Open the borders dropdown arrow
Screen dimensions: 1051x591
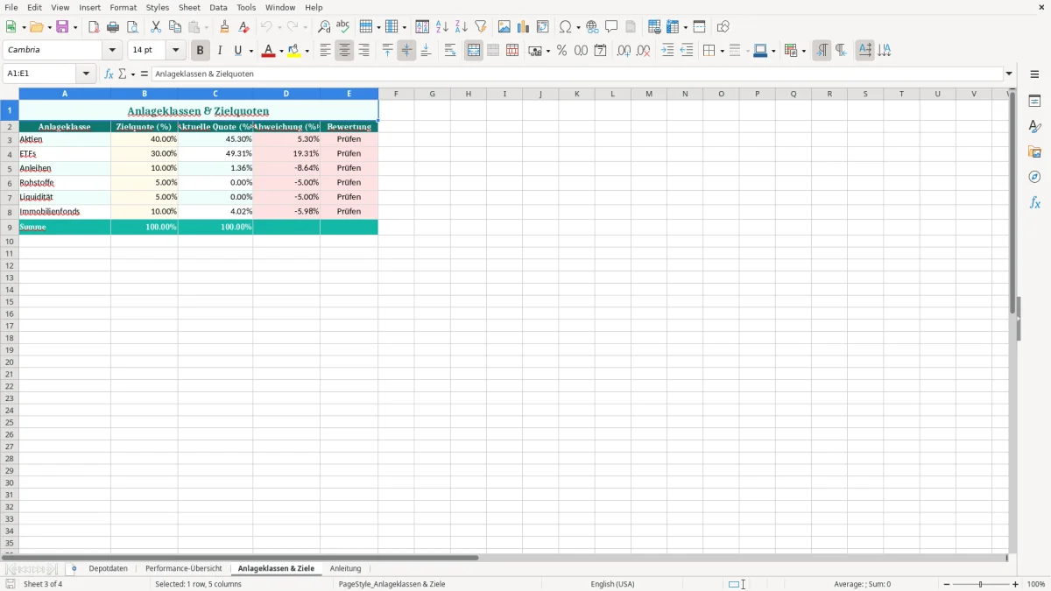tap(722, 51)
